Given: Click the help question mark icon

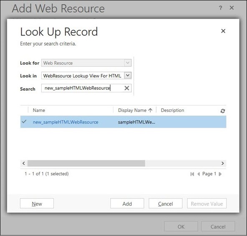Looking at the screenshot, I should pos(221,8).
